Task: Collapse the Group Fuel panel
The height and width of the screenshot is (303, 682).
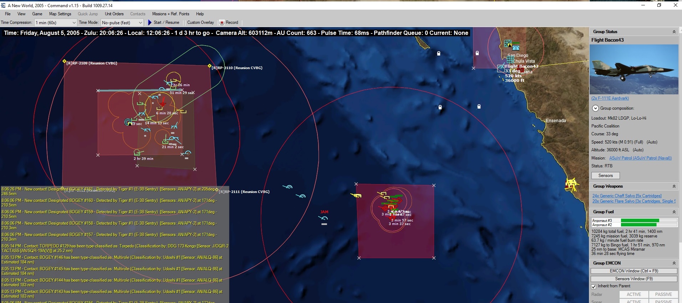Action: click(674, 212)
